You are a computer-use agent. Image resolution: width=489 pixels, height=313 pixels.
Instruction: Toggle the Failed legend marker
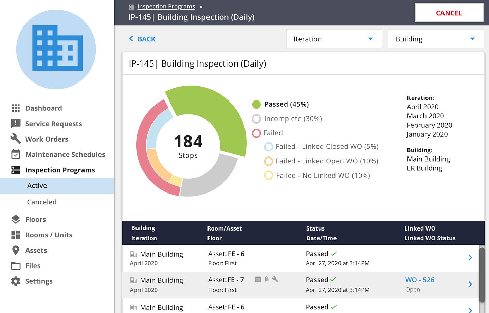(x=256, y=133)
